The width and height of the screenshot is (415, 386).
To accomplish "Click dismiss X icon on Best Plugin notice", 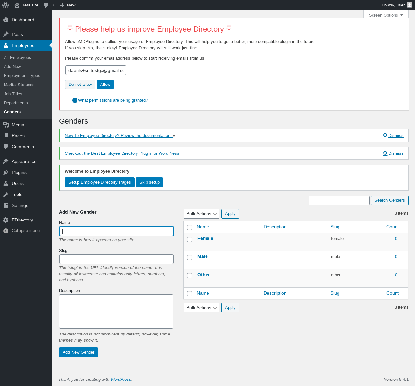I will (385, 153).
